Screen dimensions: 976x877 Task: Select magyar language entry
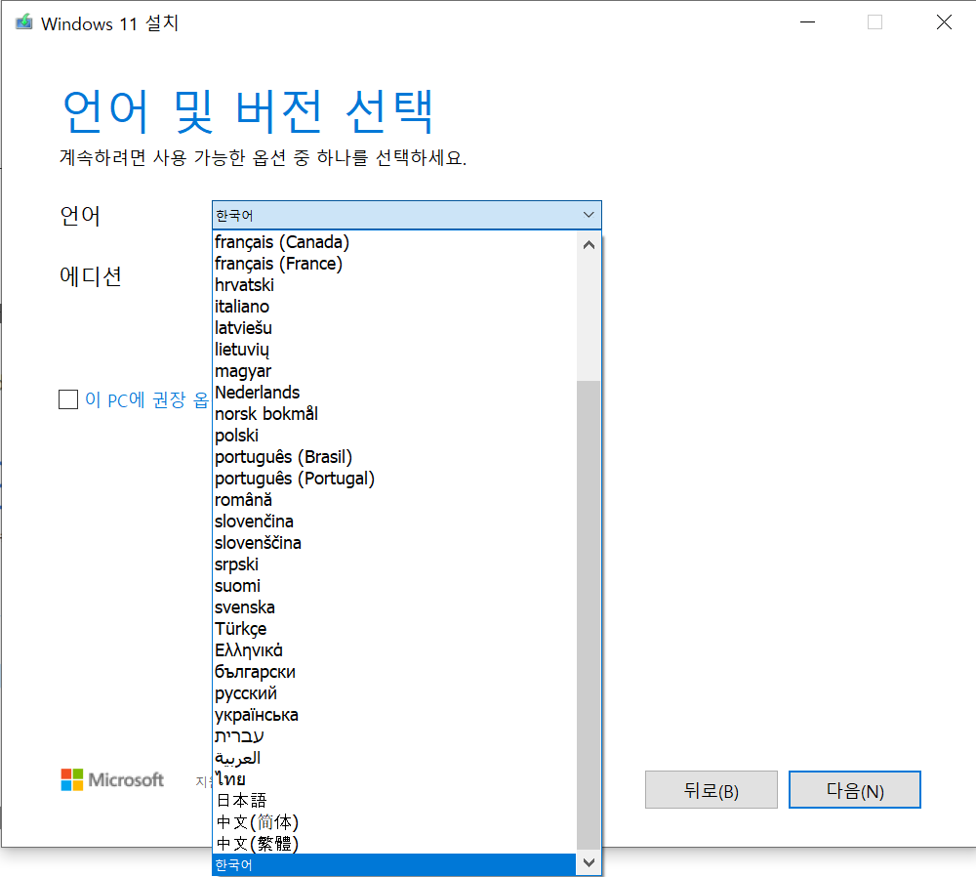coord(394,370)
